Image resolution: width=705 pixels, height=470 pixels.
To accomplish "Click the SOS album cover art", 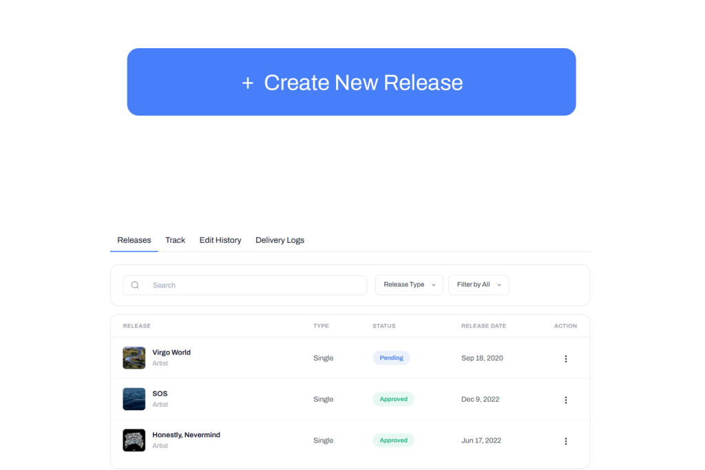I will click(x=134, y=399).
